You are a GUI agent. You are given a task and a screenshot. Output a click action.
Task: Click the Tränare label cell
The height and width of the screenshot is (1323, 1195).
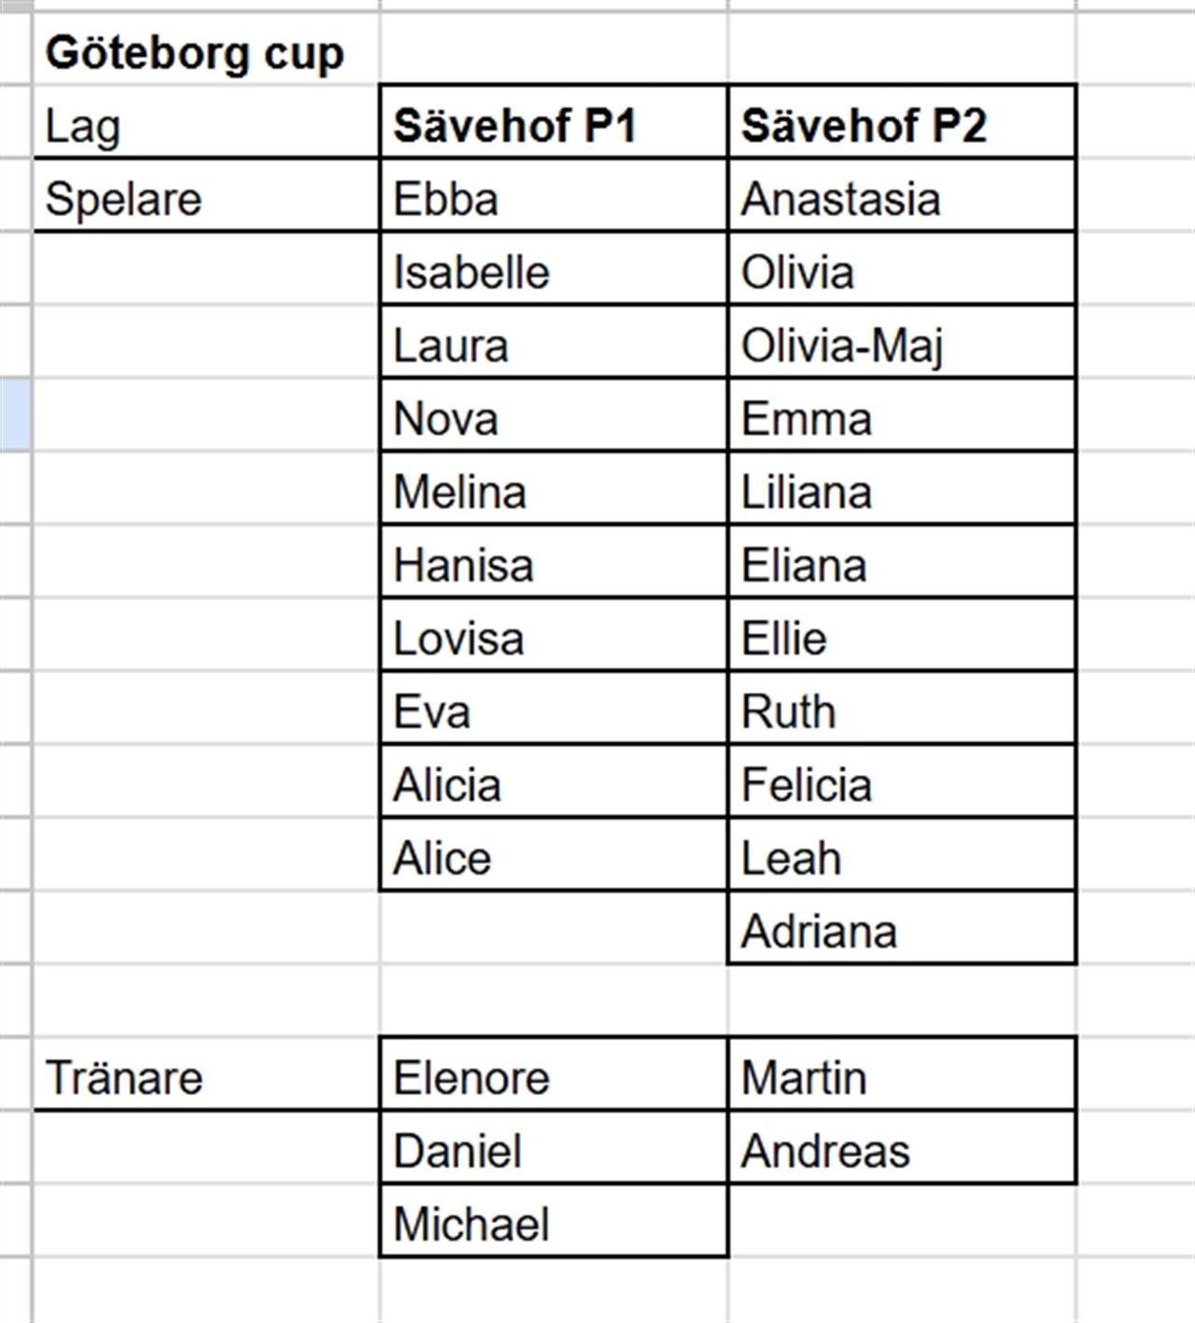click(x=205, y=1075)
